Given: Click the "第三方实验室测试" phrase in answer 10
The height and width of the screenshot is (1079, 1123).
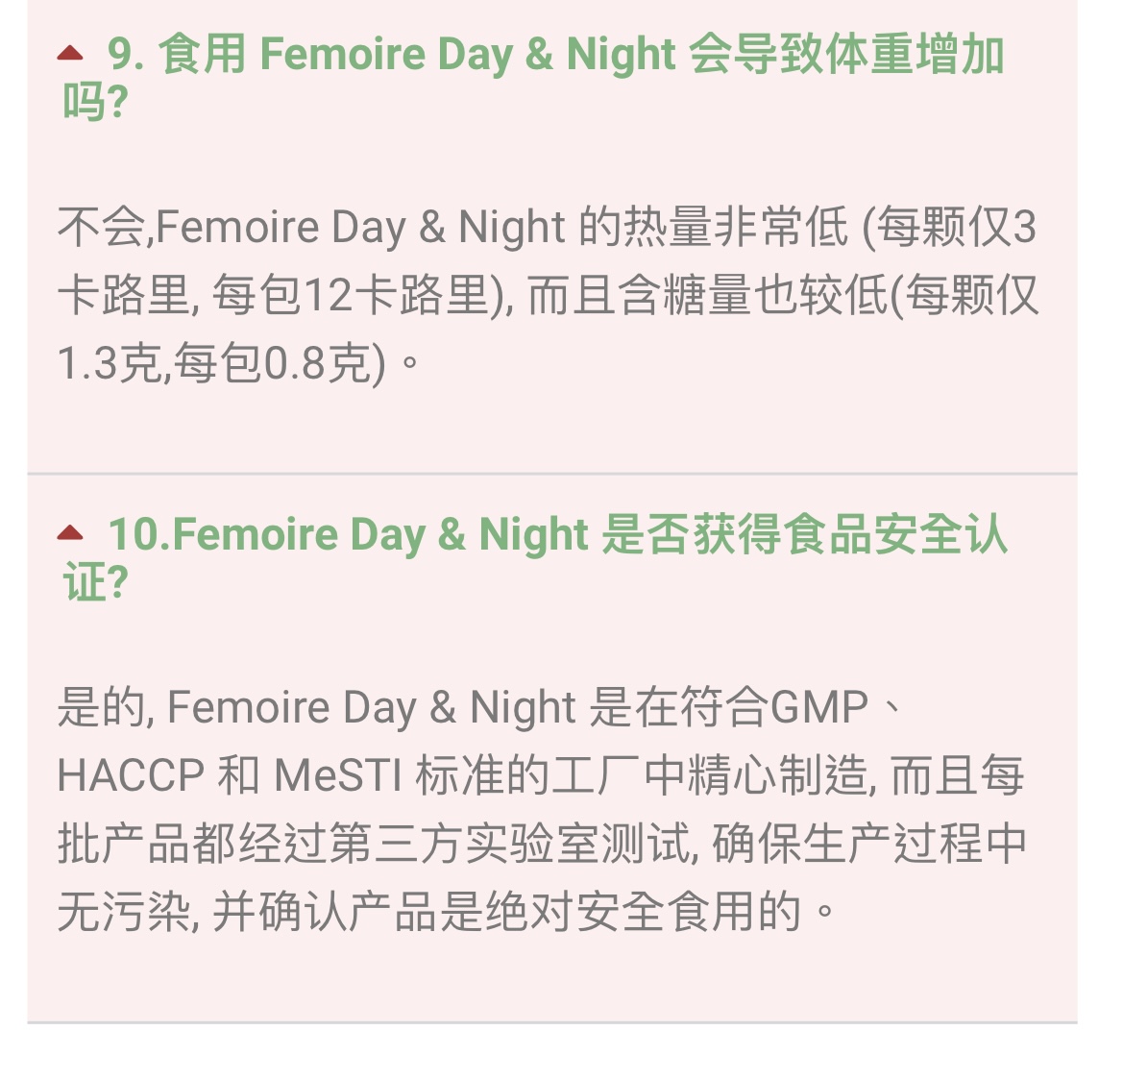Looking at the screenshot, I should [x=510, y=844].
